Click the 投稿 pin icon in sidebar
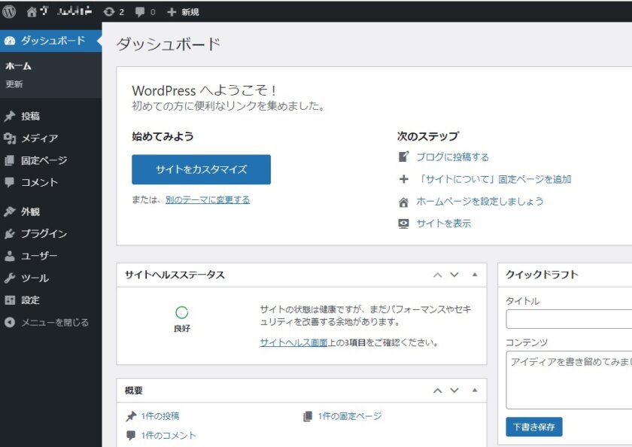 point(10,117)
